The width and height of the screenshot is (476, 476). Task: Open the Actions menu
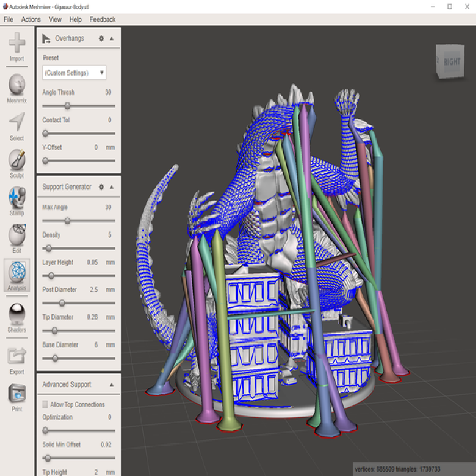(31, 20)
